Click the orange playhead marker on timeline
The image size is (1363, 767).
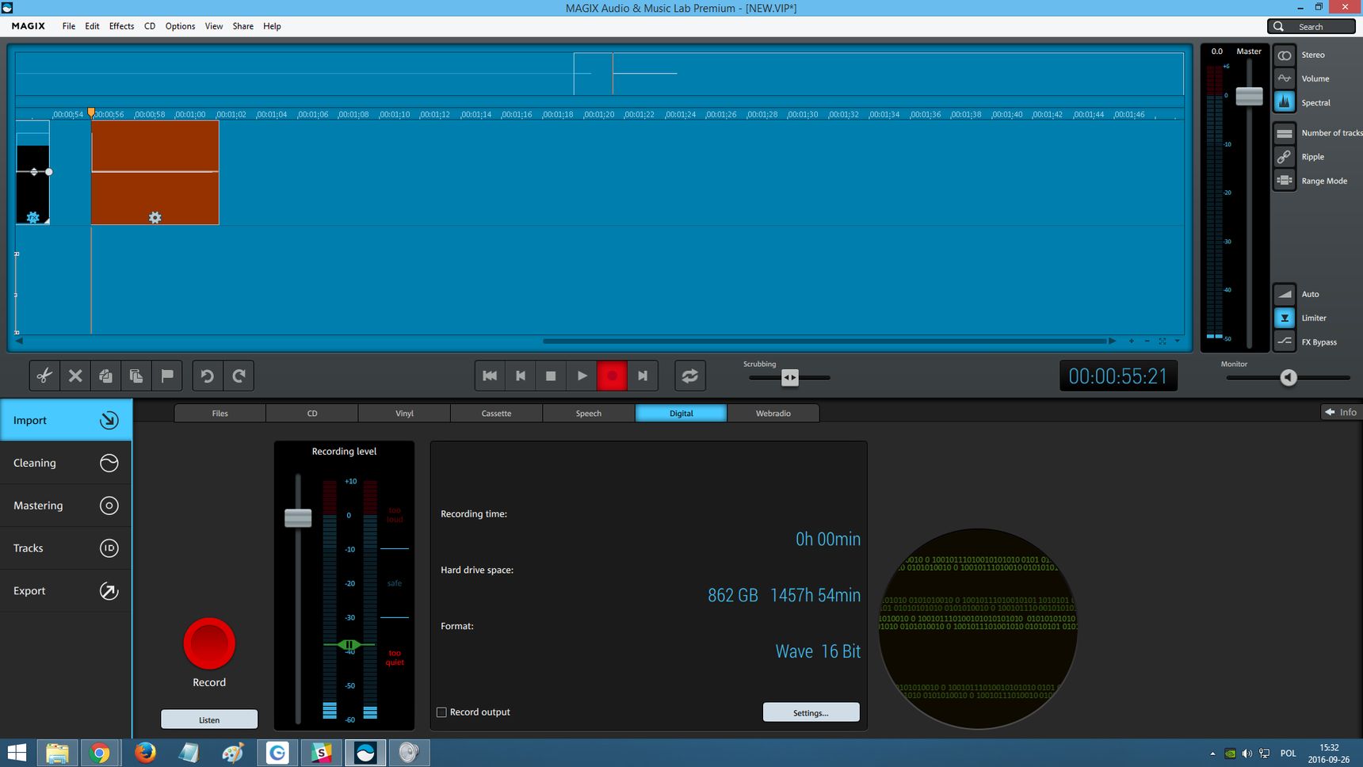click(91, 113)
